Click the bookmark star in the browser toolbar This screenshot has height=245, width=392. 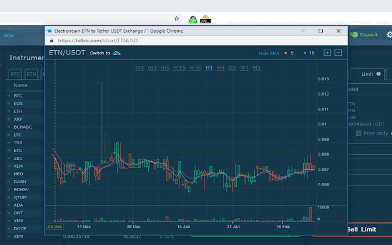[x=176, y=18]
